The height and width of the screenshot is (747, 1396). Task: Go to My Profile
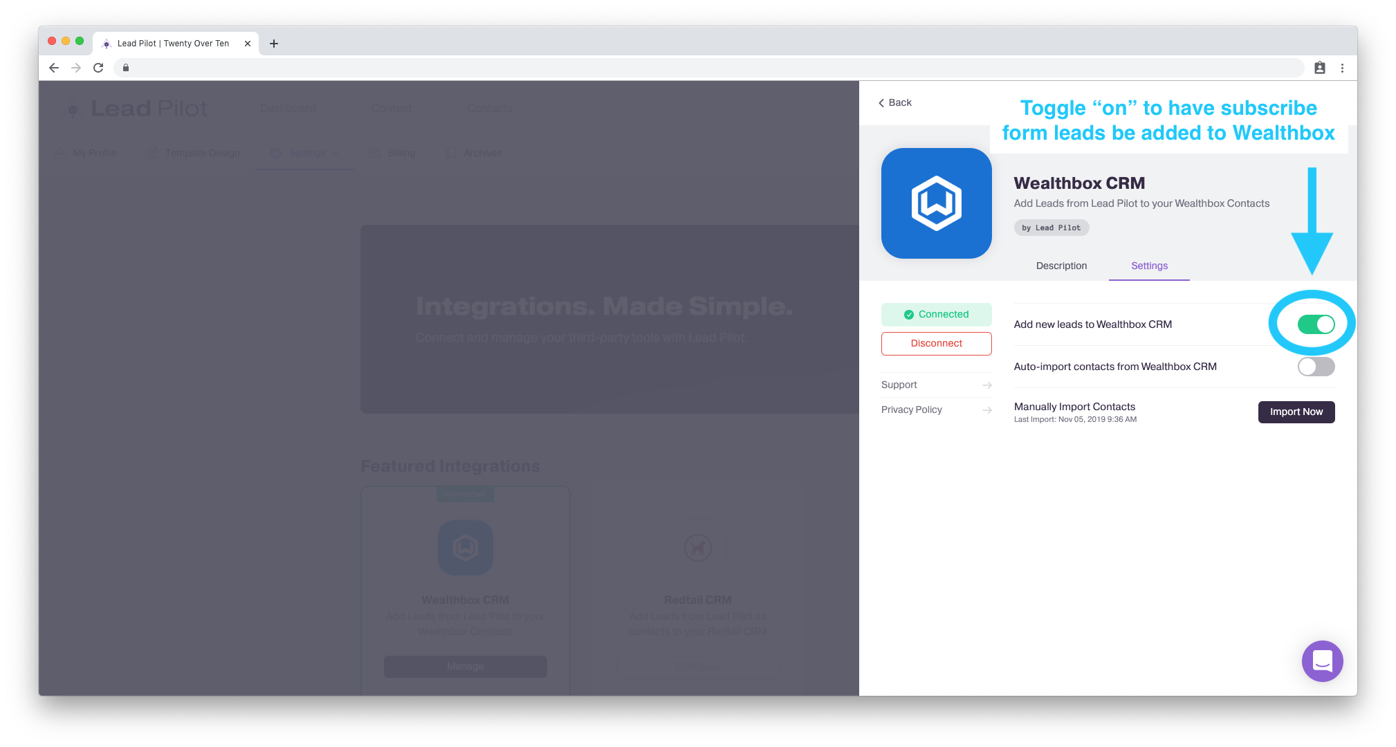pyautogui.click(x=86, y=153)
